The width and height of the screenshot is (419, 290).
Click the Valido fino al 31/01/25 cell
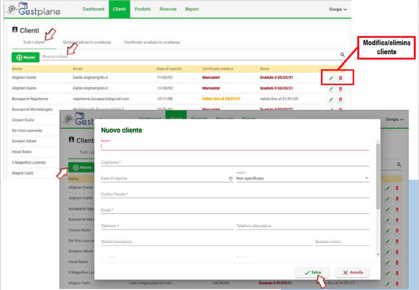[279, 98]
